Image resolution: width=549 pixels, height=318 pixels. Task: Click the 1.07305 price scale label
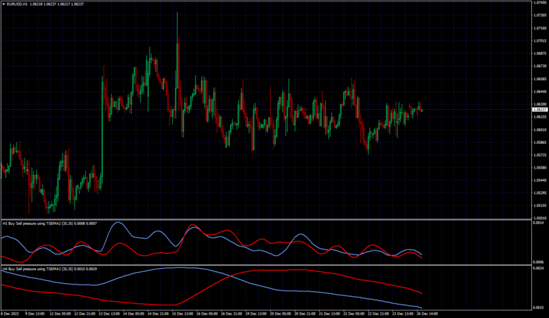click(539, 15)
